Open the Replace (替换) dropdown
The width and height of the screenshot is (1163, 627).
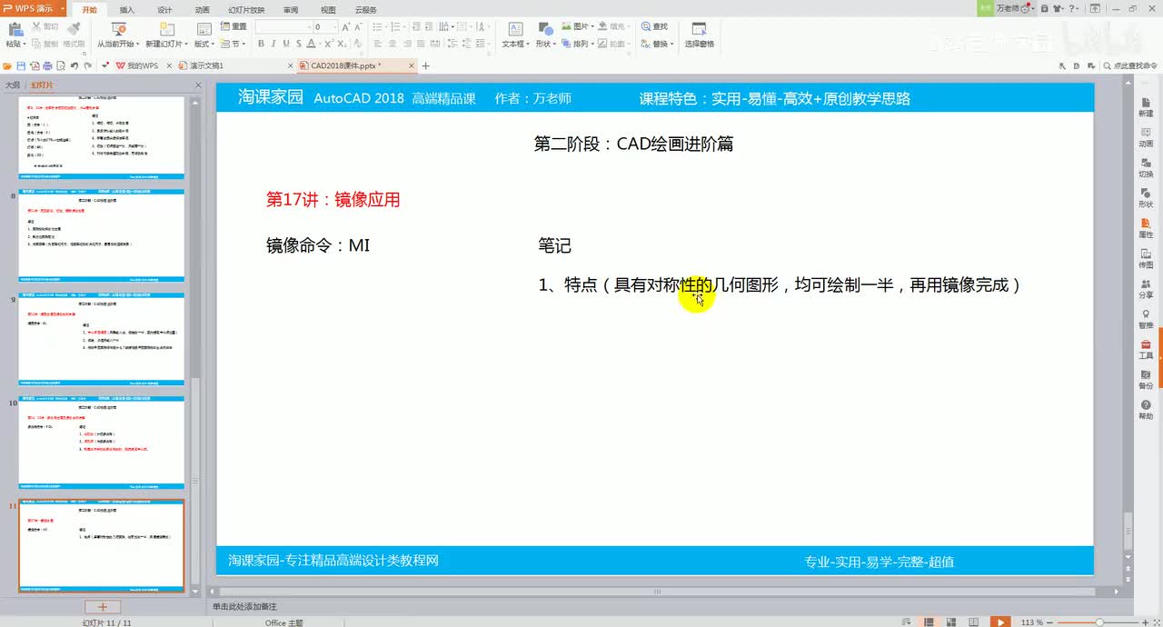pyautogui.click(x=659, y=44)
